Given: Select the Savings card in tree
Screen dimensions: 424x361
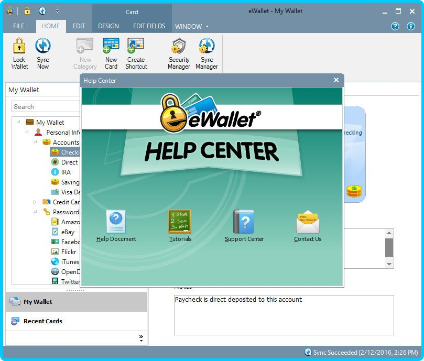Looking at the screenshot, I should pos(65,182).
